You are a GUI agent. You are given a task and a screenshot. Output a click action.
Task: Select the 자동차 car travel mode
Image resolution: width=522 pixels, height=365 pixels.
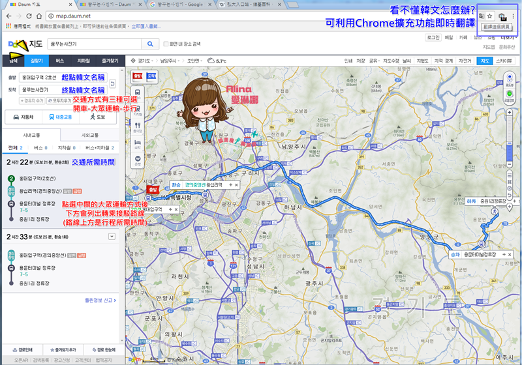pos(23,117)
